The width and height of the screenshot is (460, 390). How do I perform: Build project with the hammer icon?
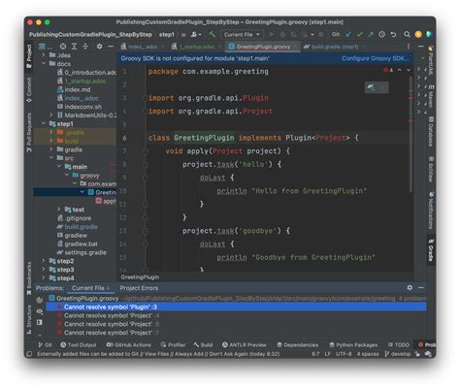tap(213, 34)
